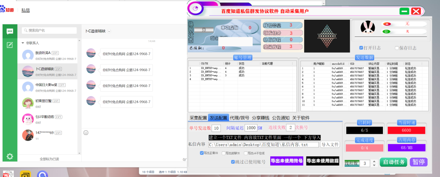440x177 pixels.
Task: Collapse the 非联系人 contact group
Action: click(22, 43)
